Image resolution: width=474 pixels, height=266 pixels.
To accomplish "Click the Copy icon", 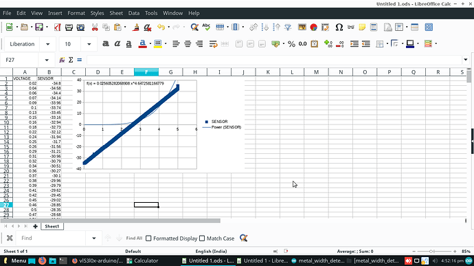I will (106, 27).
